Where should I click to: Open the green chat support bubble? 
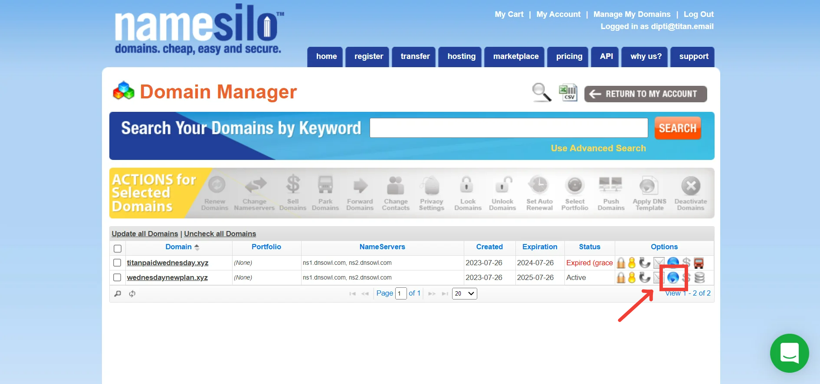tap(789, 353)
